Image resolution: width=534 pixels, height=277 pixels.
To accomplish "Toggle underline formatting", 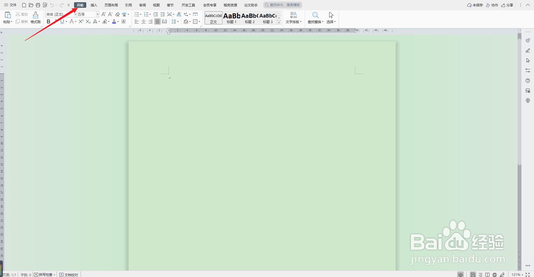I will 62,21.
